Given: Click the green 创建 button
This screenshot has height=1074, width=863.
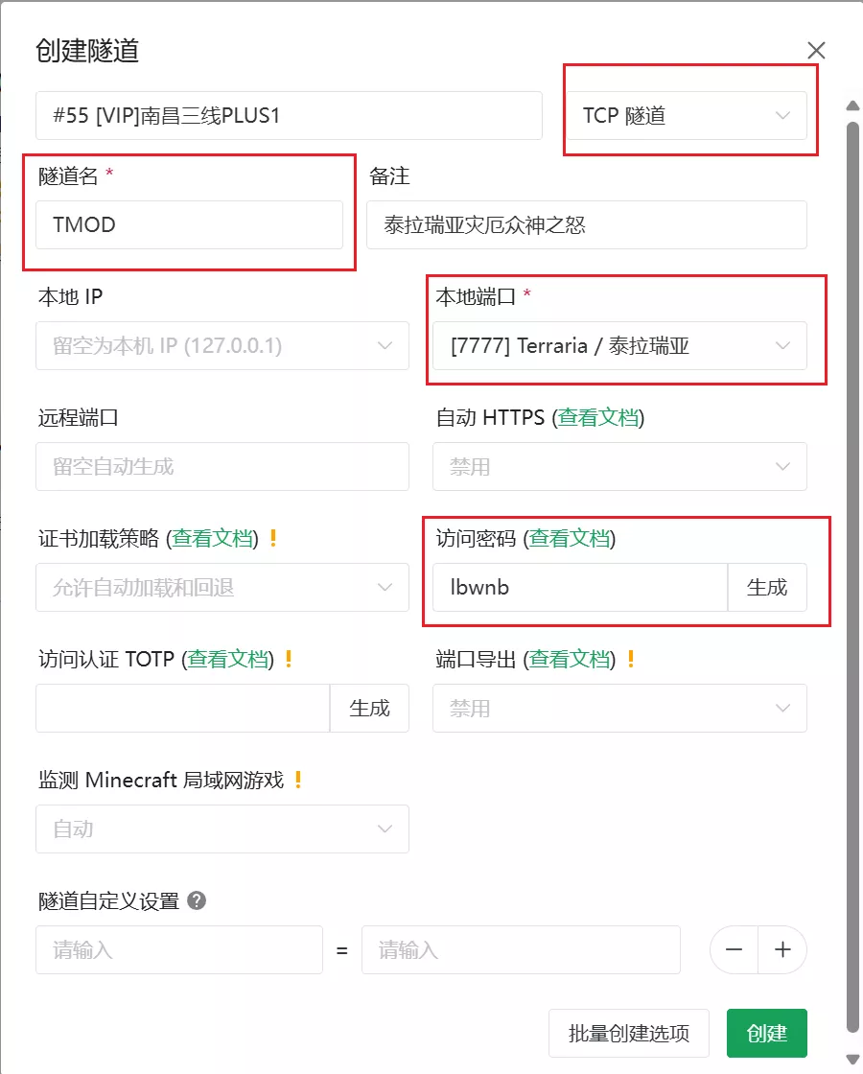Looking at the screenshot, I should [766, 1033].
